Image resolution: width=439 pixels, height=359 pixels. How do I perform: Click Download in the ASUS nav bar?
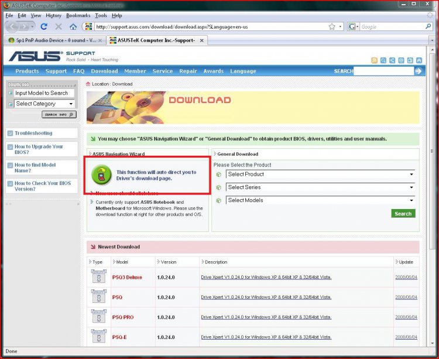pyautogui.click(x=104, y=71)
